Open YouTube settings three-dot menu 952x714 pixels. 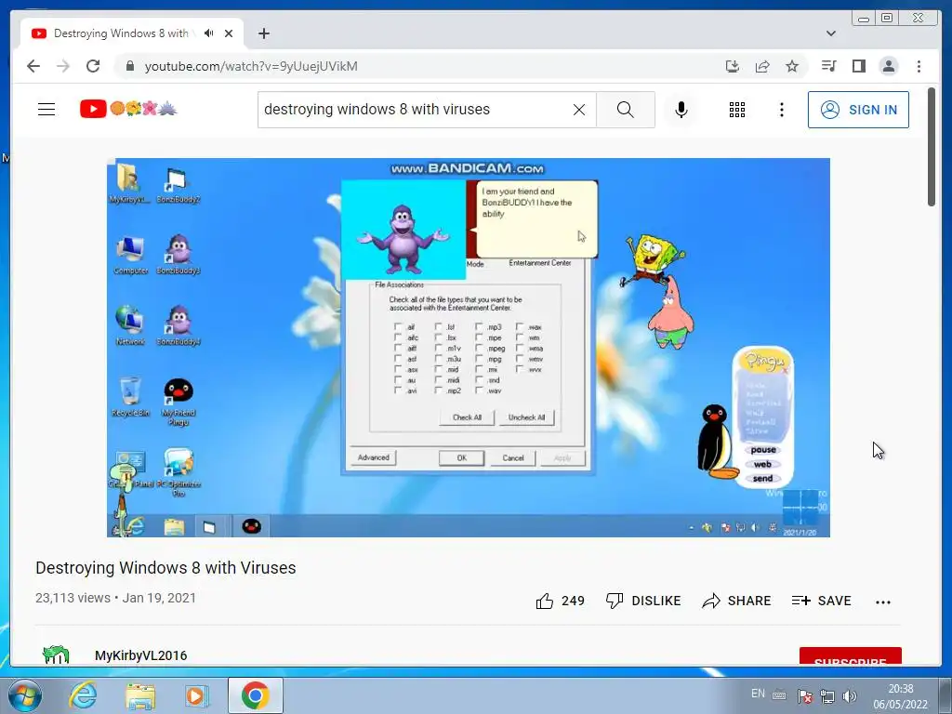coord(781,110)
